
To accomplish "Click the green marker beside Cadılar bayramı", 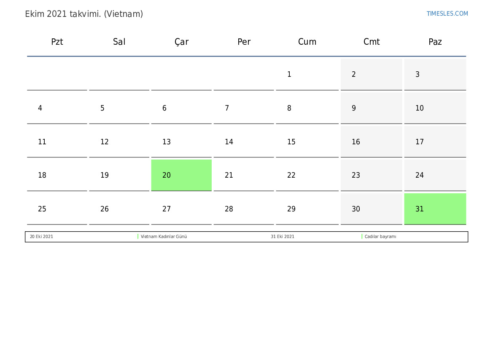I will (x=362, y=236).
